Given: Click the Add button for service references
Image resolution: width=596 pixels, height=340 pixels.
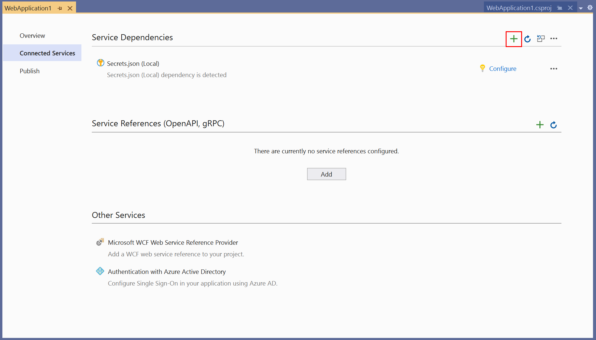Looking at the screenshot, I should click(327, 174).
